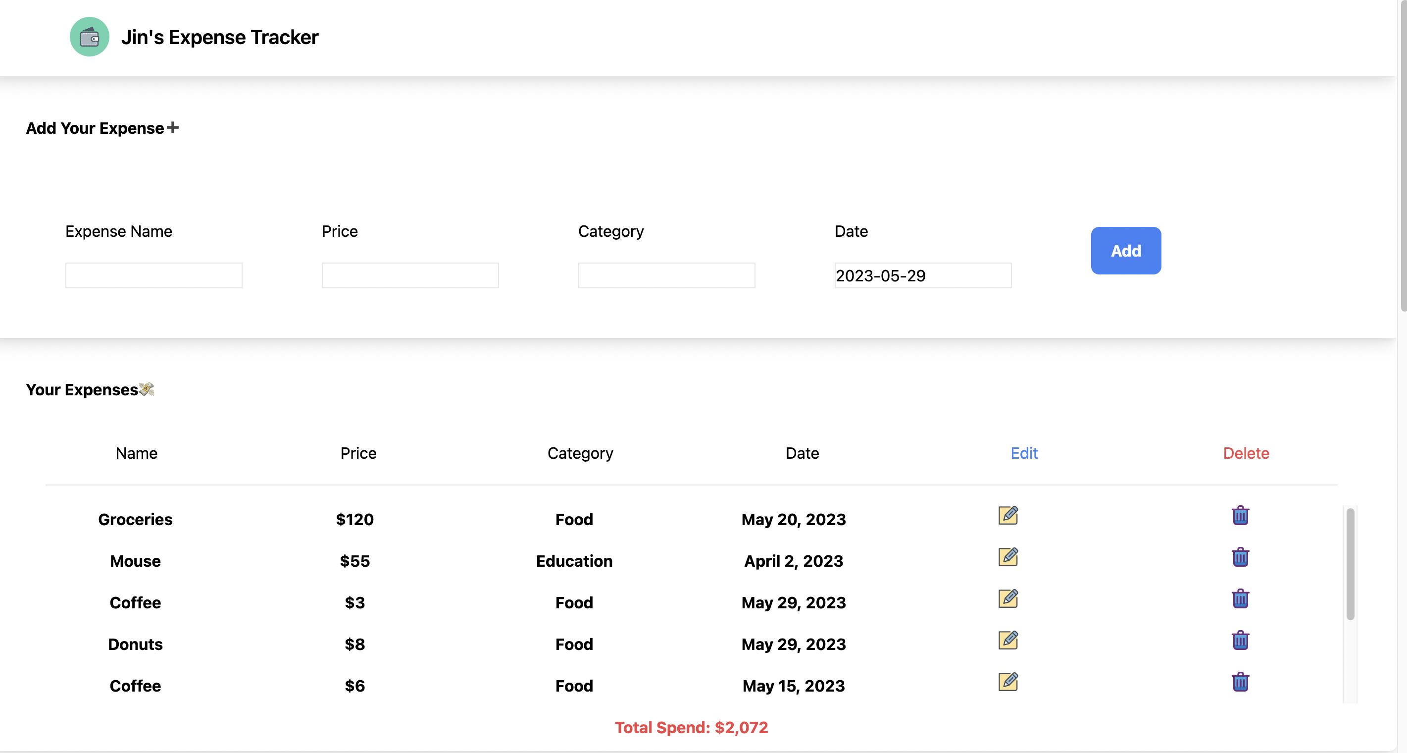Edit the $3 Coffee expense
The image size is (1407, 753).
coord(1008,599)
